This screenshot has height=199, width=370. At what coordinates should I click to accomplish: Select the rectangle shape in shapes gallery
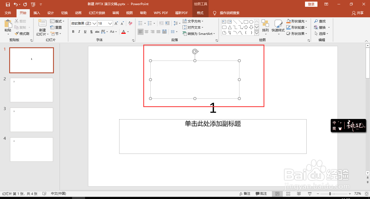[246, 22]
